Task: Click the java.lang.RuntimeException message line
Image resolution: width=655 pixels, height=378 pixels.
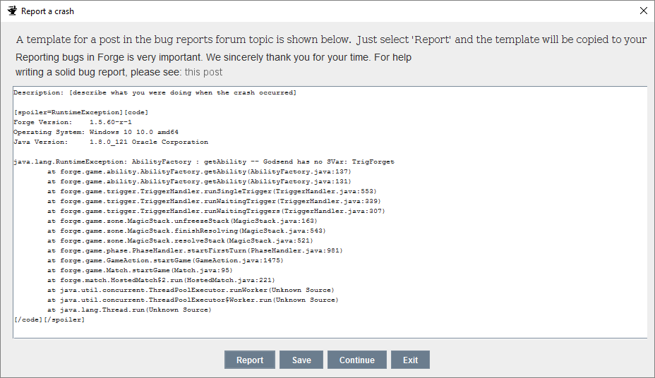Action: point(203,161)
